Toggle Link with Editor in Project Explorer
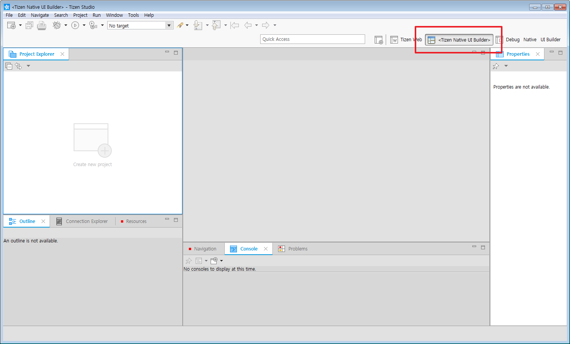 click(18, 66)
